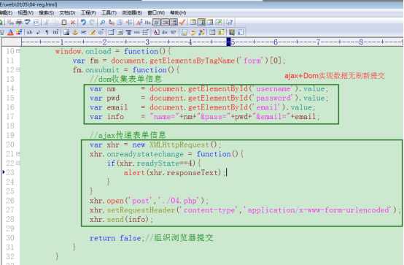Screen dimensions: 404x265
Task: Click the greyed Redo arrow icon
Action: pos(92,23)
